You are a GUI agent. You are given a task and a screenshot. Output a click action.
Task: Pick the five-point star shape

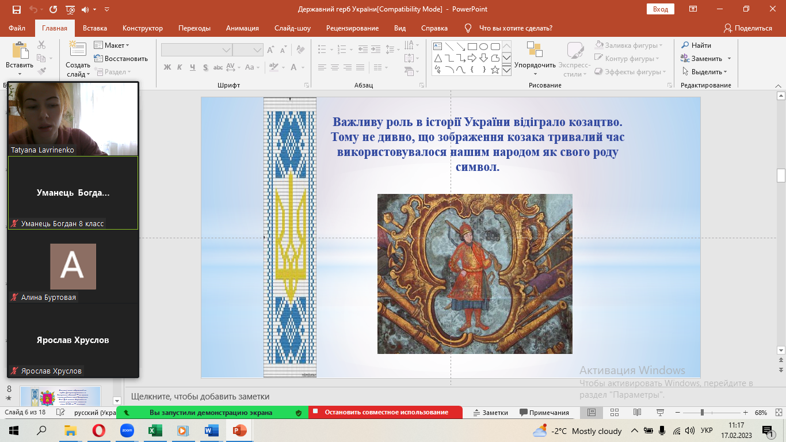(x=494, y=70)
